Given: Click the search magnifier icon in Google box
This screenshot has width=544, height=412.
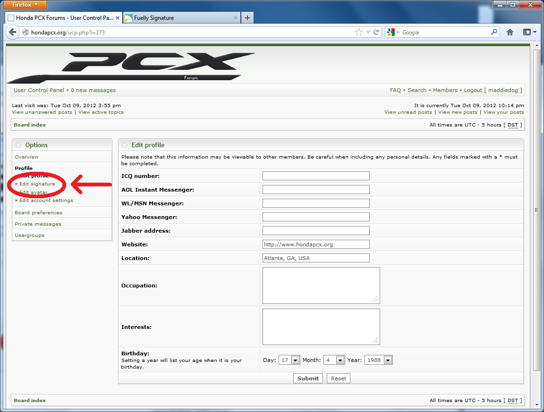Looking at the screenshot, I should click(x=494, y=32).
